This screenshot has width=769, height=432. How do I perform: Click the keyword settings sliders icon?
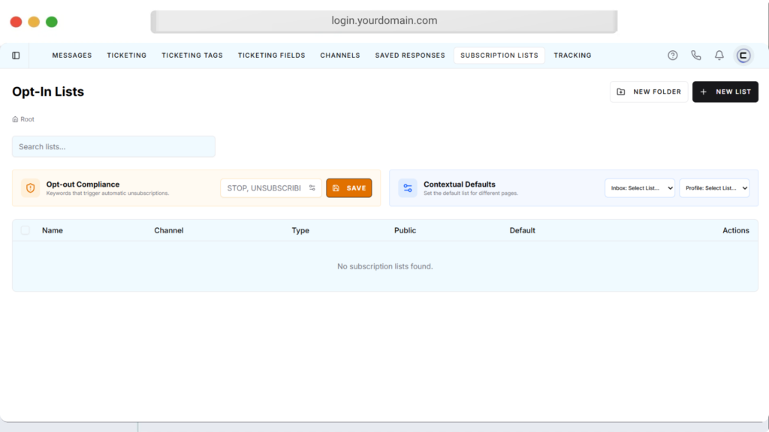[x=312, y=188]
